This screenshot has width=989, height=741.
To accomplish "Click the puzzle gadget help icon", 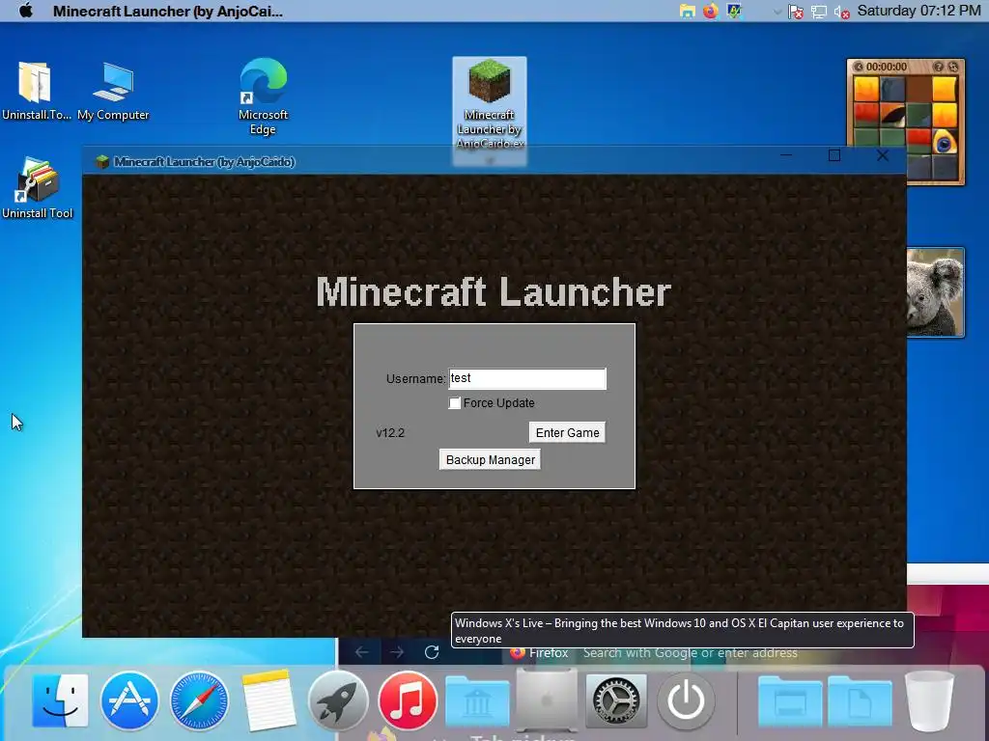I will click(938, 67).
